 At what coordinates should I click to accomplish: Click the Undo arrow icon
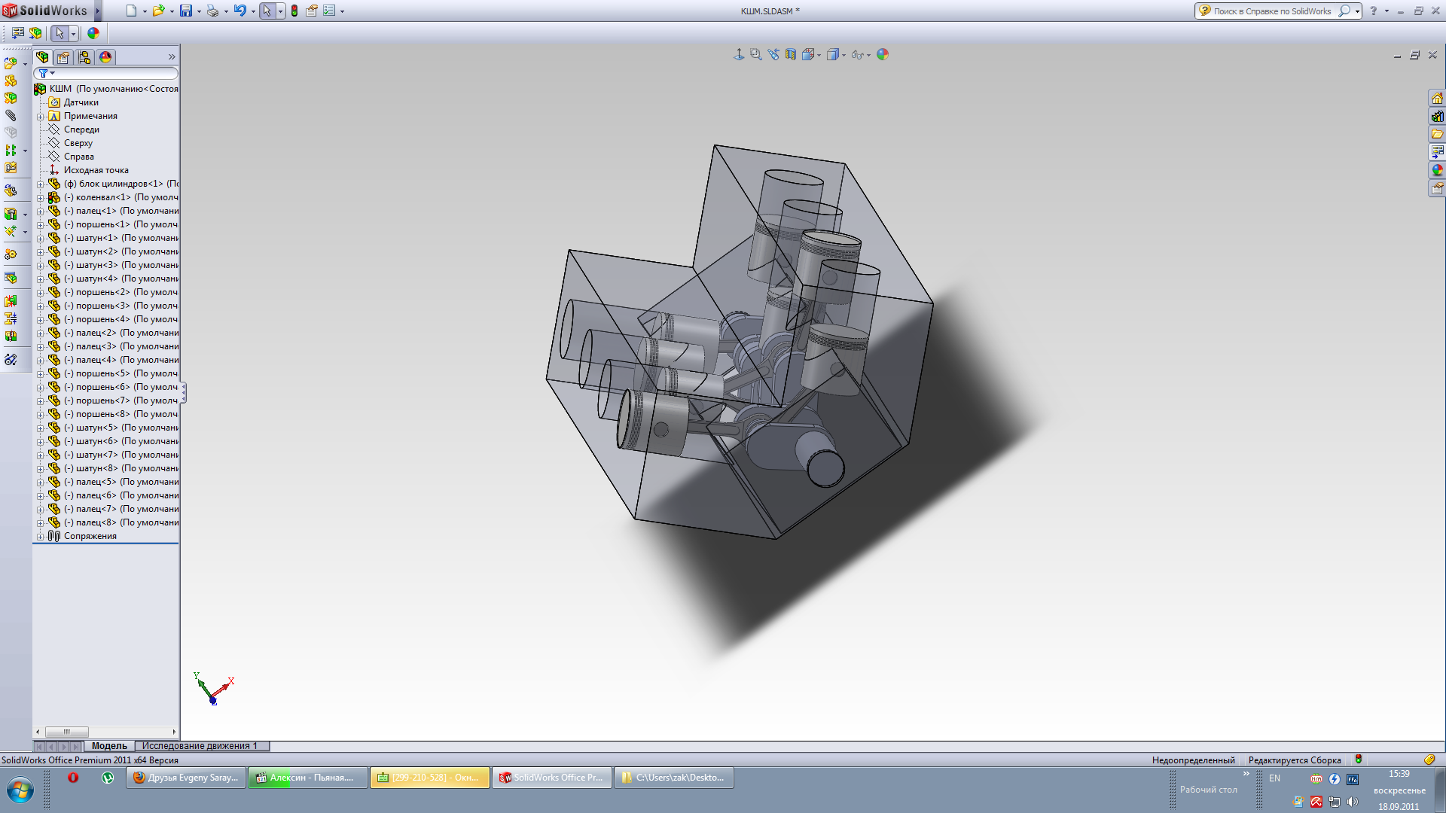click(239, 11)
